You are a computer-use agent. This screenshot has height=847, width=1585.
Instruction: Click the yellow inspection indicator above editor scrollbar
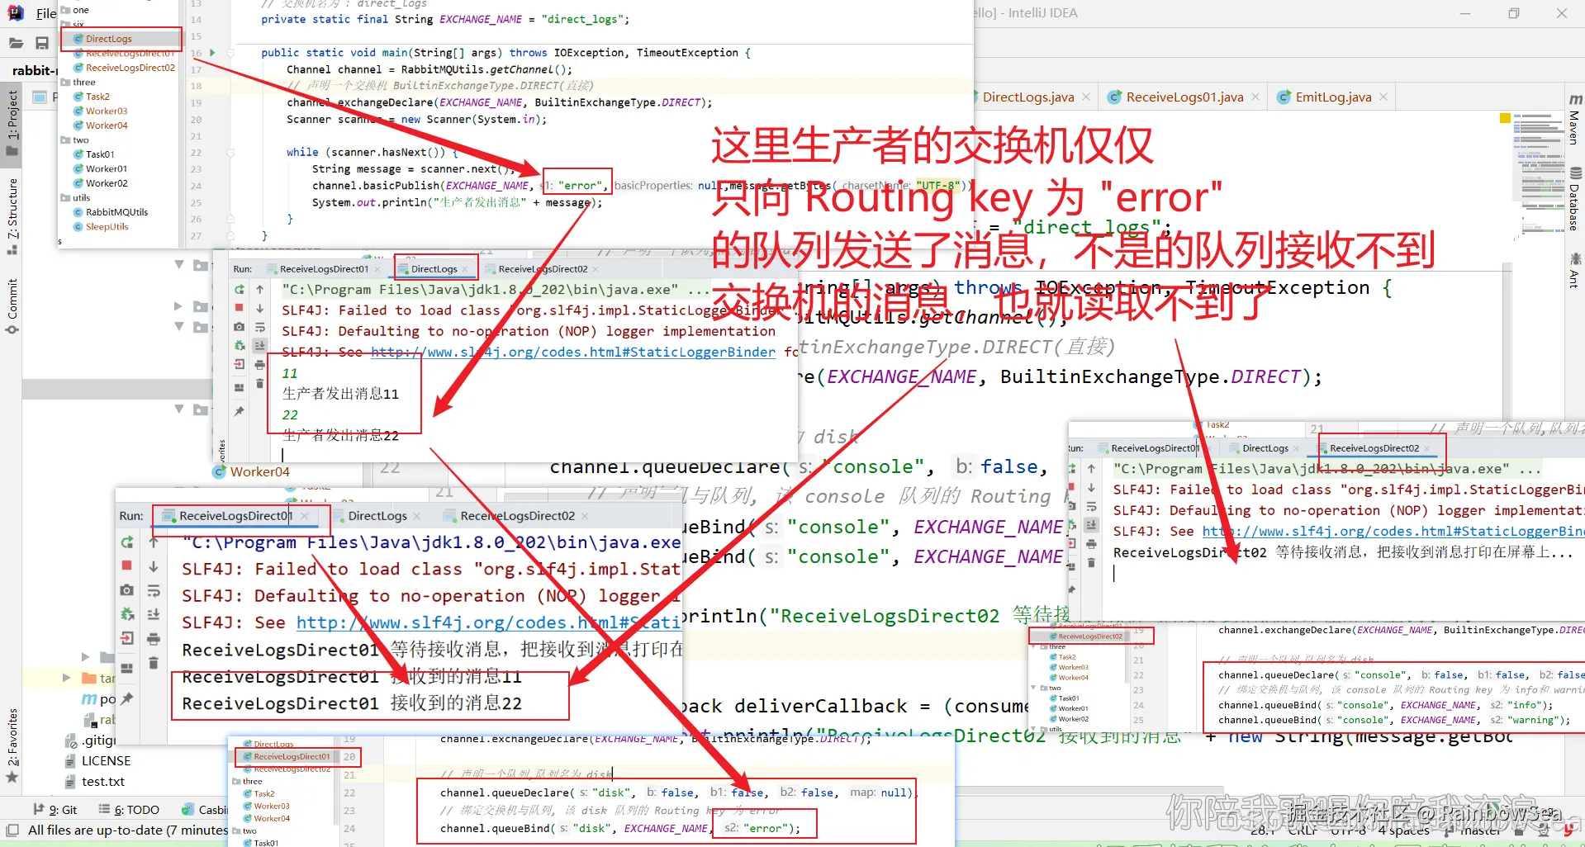coord(1505,118)
